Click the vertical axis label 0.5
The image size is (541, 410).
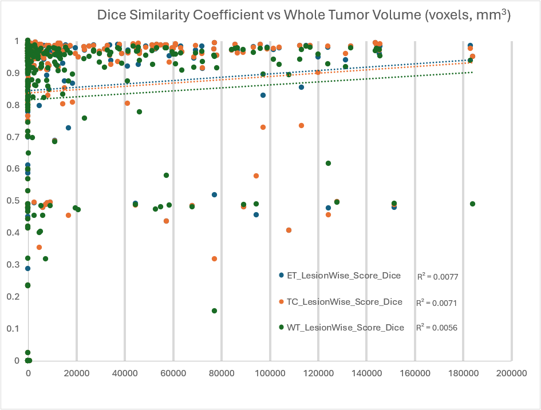[13, 201]
